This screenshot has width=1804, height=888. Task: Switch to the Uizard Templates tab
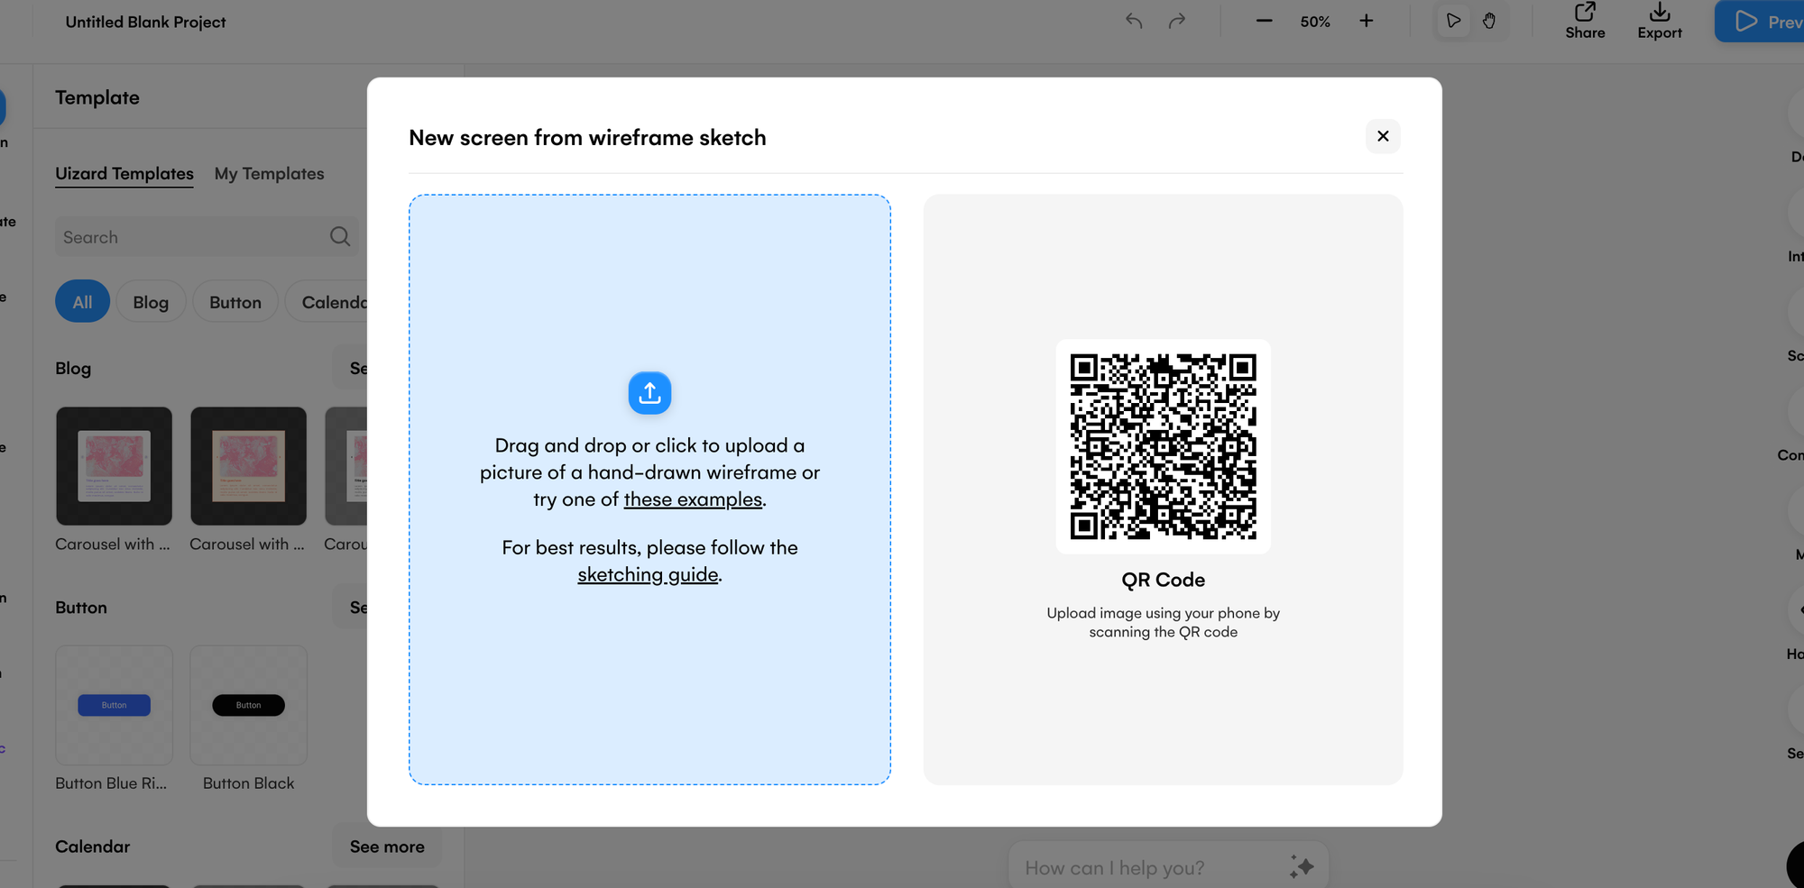click(x=124, y=173)
